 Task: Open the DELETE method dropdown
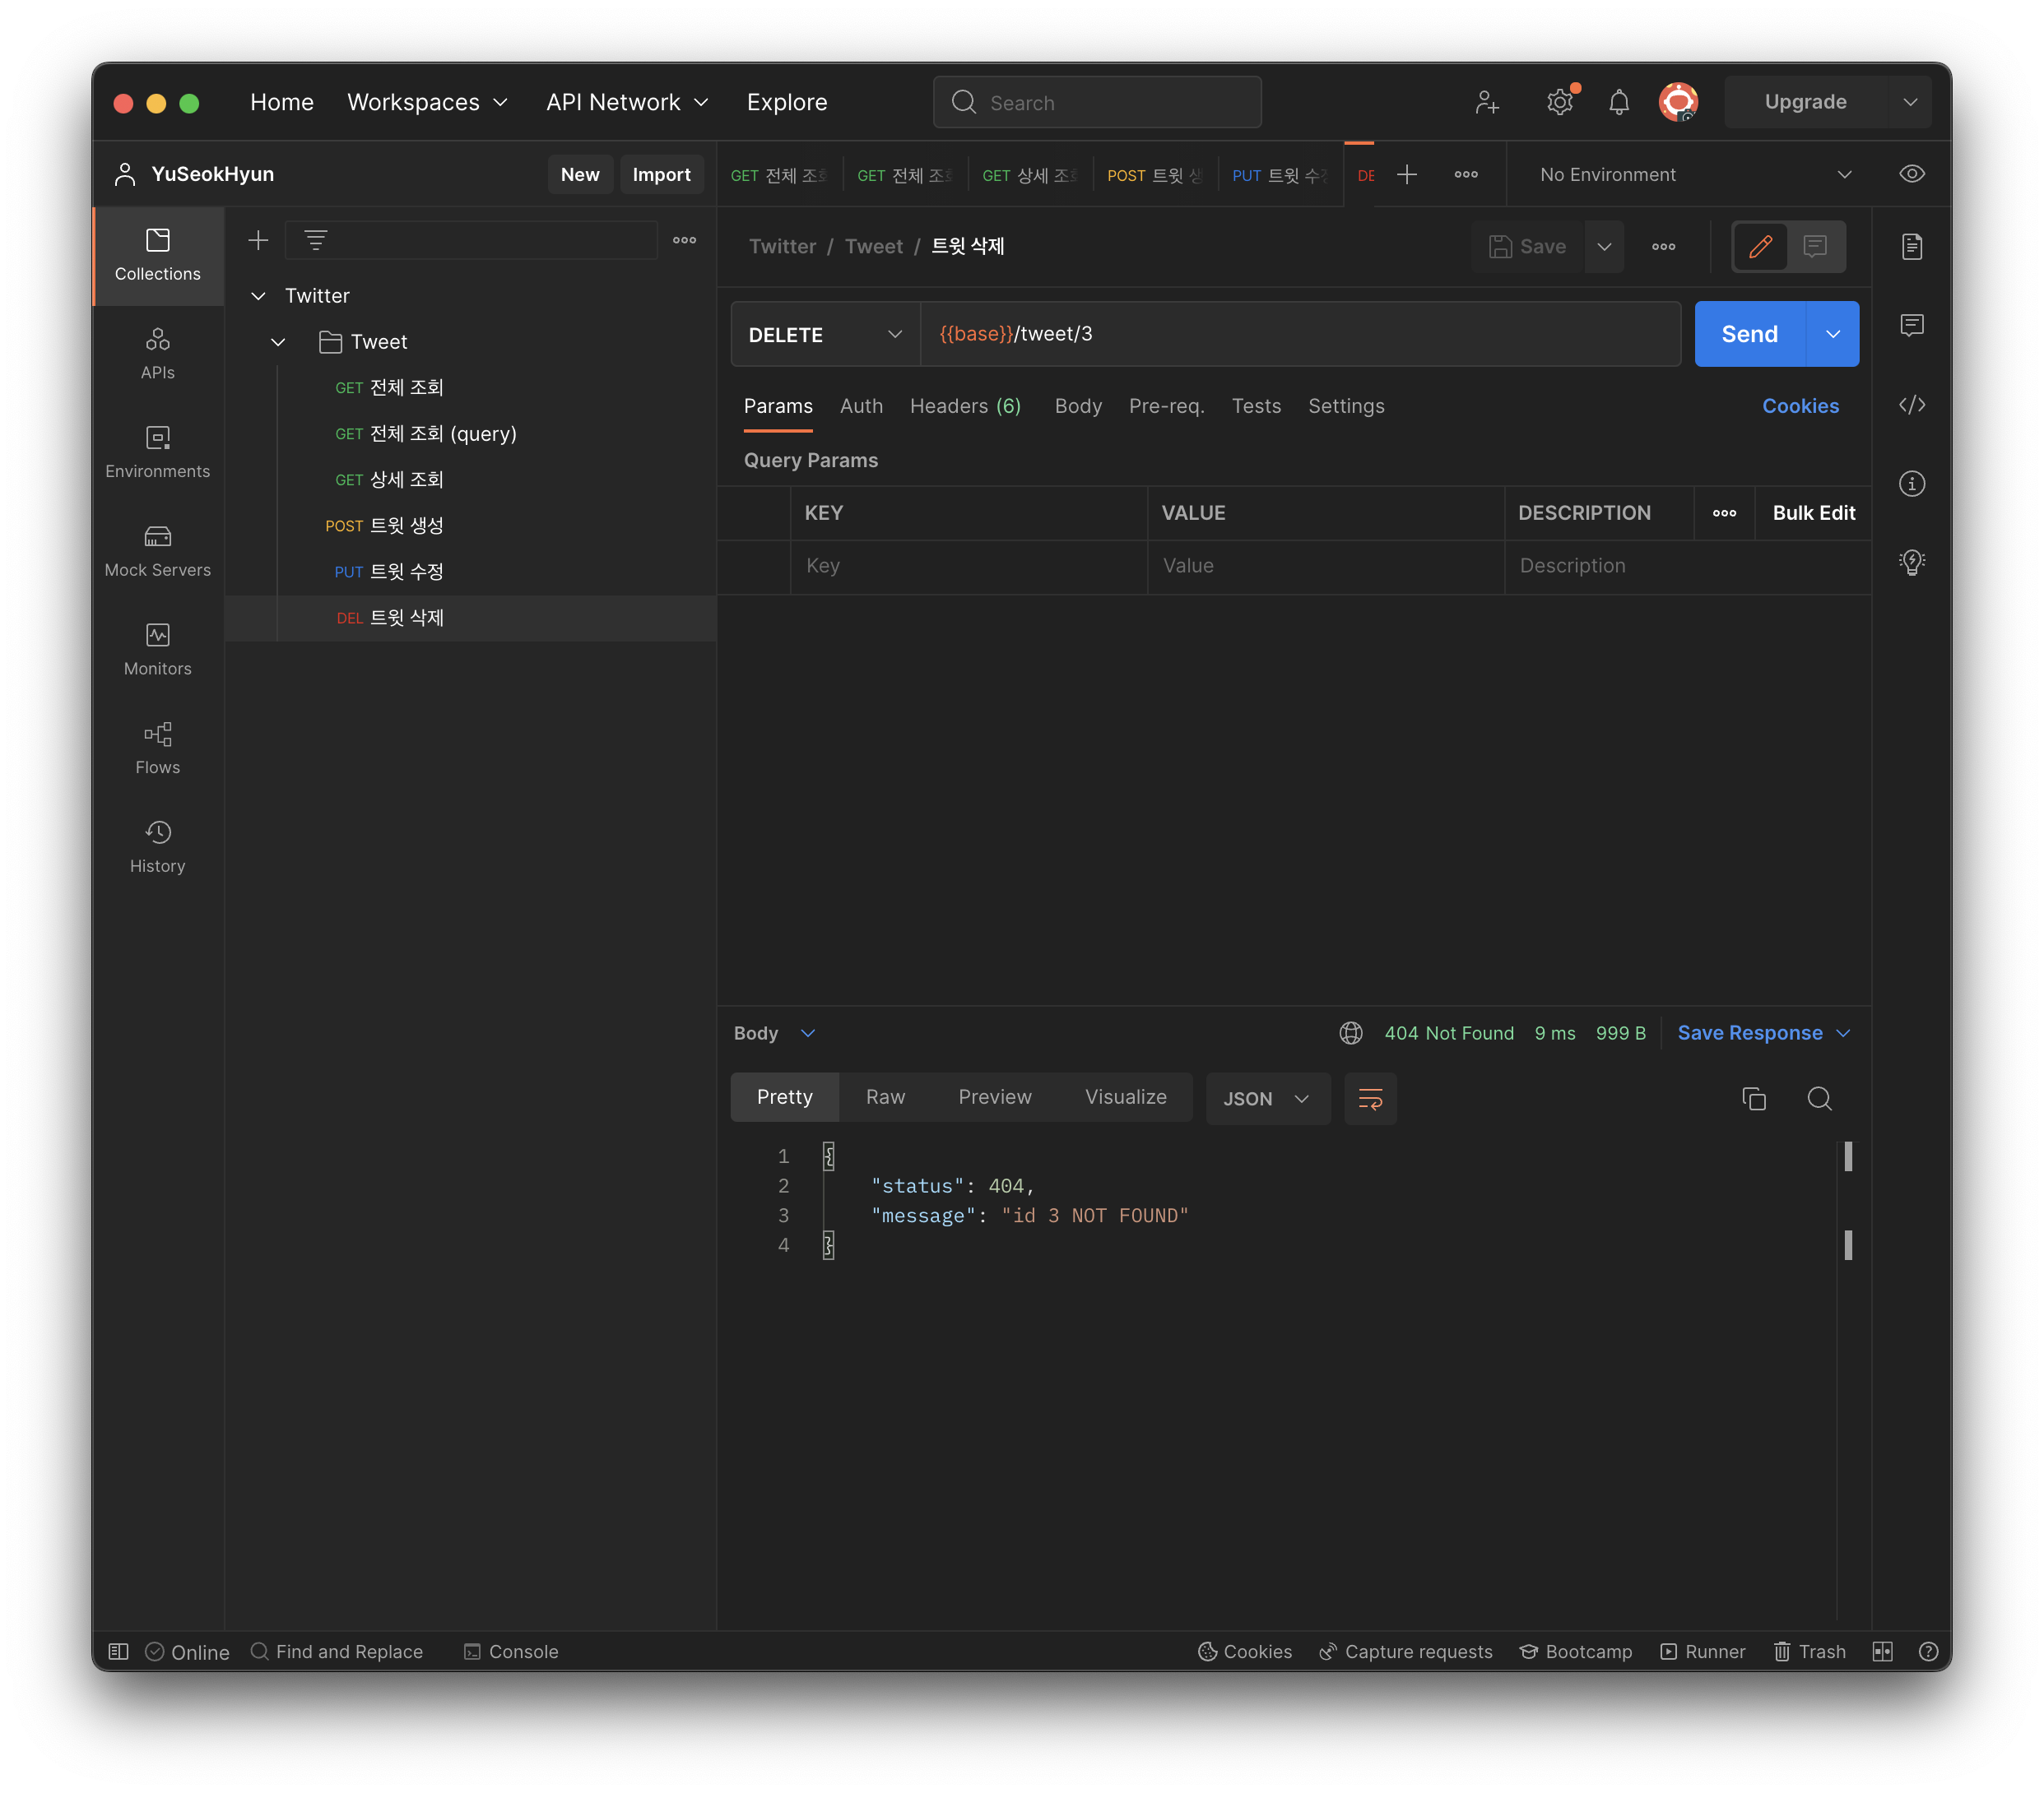[825, 334]
